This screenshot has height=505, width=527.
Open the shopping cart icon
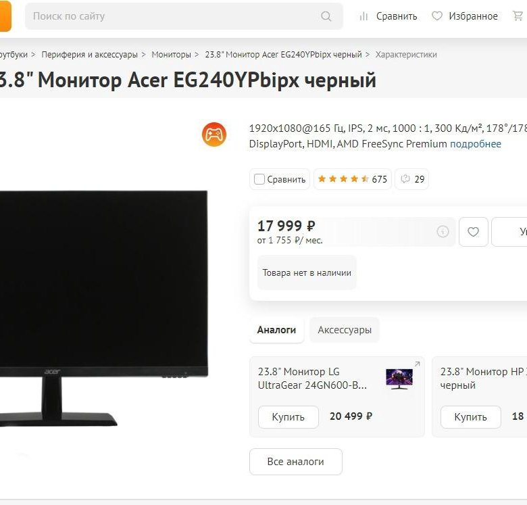pyautogui.click(x=518, y=16)
